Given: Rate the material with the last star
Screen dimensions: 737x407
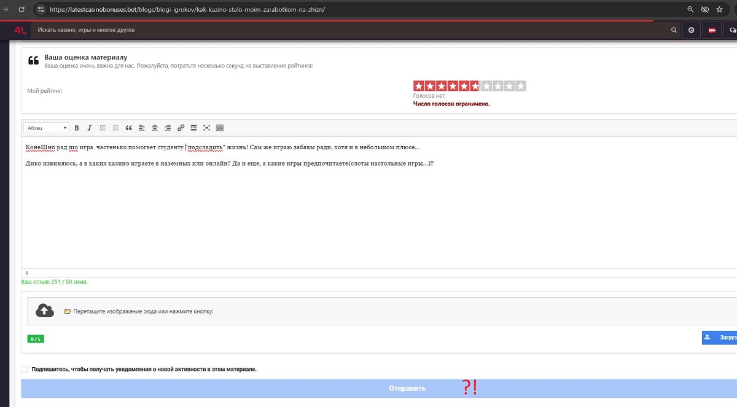Looking at the screenshot, I should [x=521, y=86].
